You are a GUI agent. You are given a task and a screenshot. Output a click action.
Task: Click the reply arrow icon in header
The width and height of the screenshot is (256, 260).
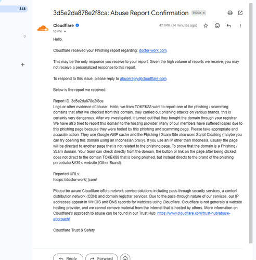click(229, 25)
